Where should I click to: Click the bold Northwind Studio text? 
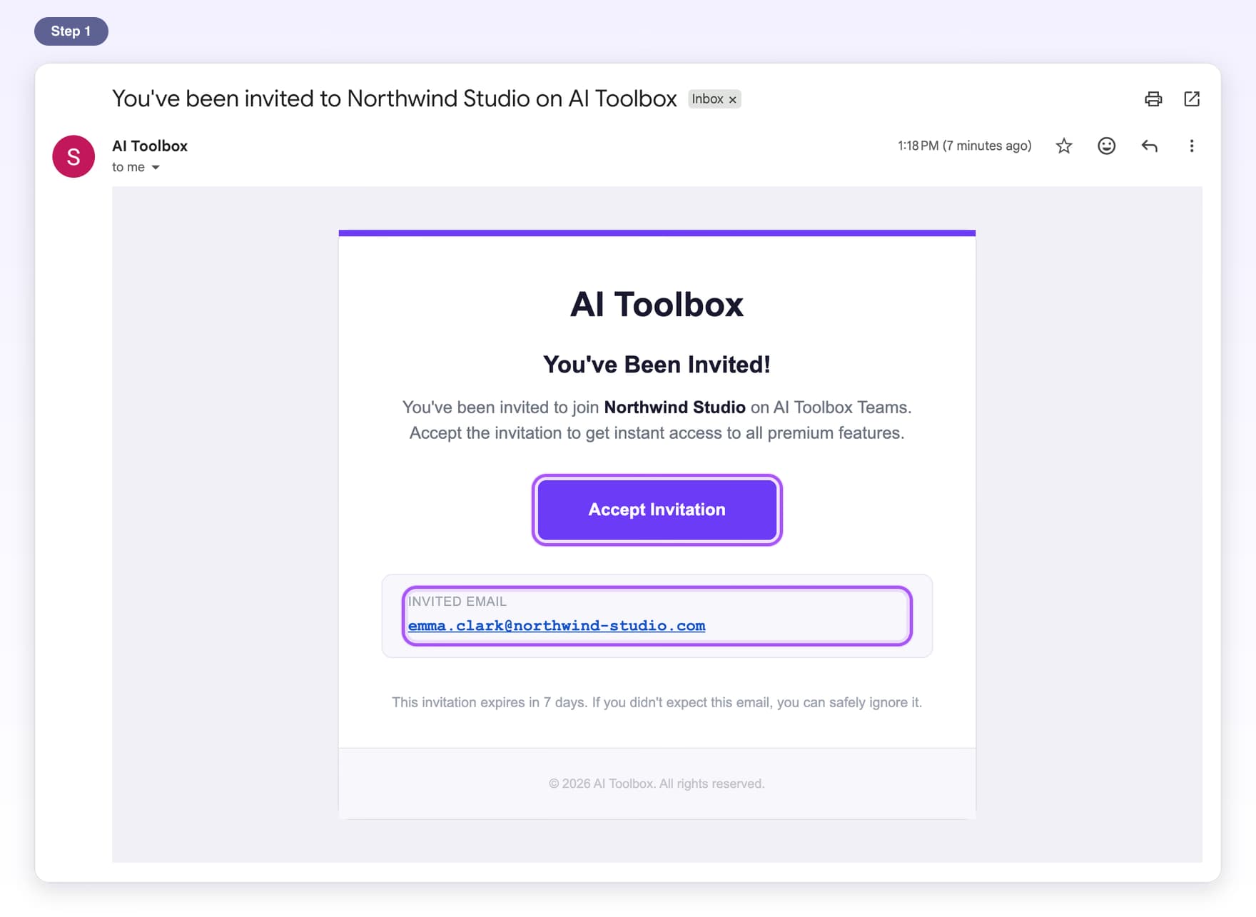pyautogui.click(x=674, y=407)
